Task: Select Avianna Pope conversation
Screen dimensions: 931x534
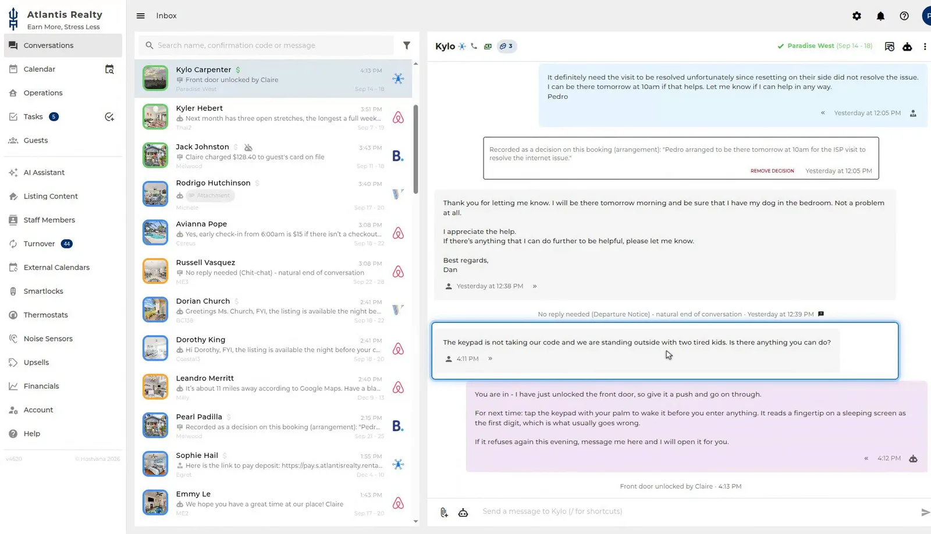Action: pyautogui.click(x=273, y=233)
